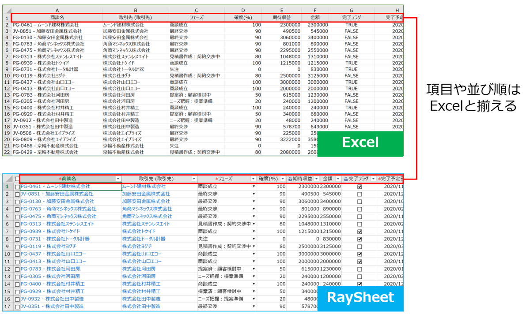
Task: Open the 取引先 (取引先) column dropdown
Action: pyautogui.click(x=194, y=178)
